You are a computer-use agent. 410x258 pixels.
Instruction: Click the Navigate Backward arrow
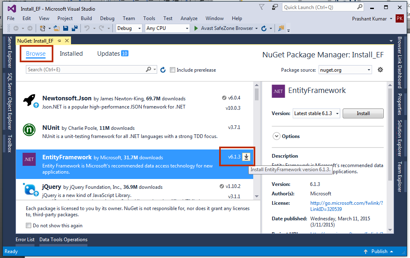pos(16,28)
